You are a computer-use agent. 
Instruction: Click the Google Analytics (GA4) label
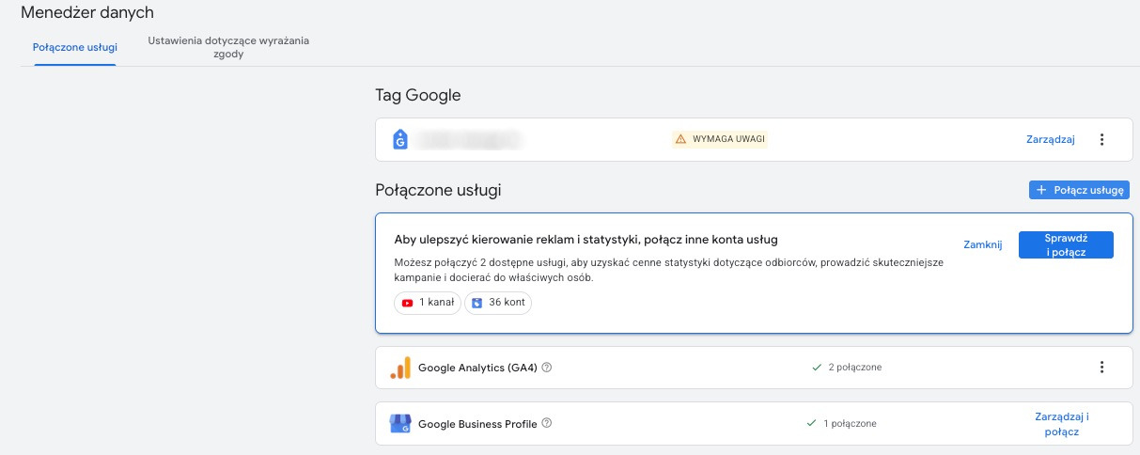pyautogui.click(x=477, y=368)
